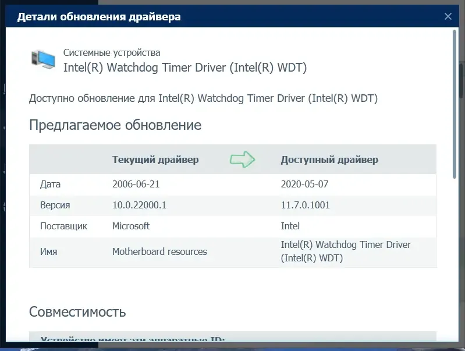This screenshot has width=465, height=351.
Task: Select the current driver date 2006-06-21
Action: point(136,185)
